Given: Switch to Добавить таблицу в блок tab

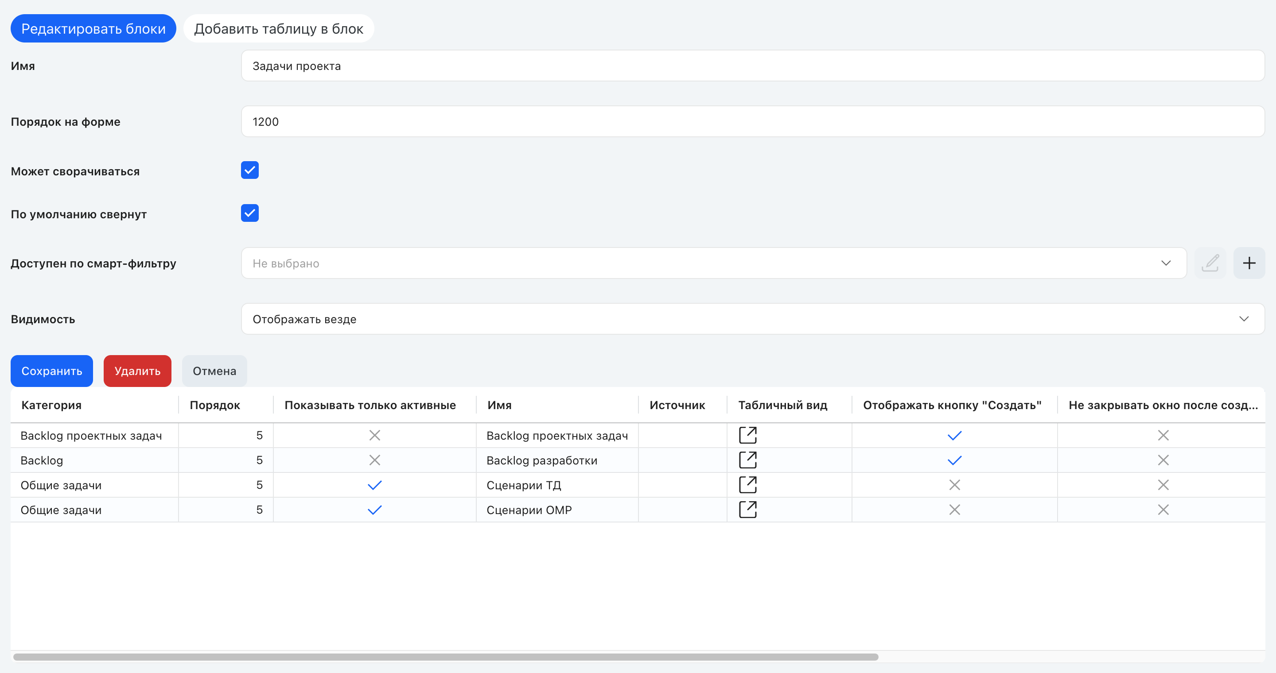Looking at the screenshot, I should 278,29.
